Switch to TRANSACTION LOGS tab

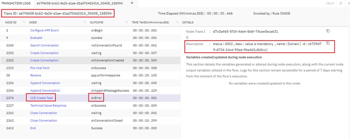point(16,3)
